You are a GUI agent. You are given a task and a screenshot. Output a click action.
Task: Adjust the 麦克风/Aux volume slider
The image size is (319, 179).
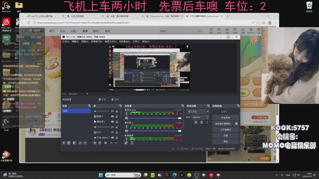tap(156, 118)
